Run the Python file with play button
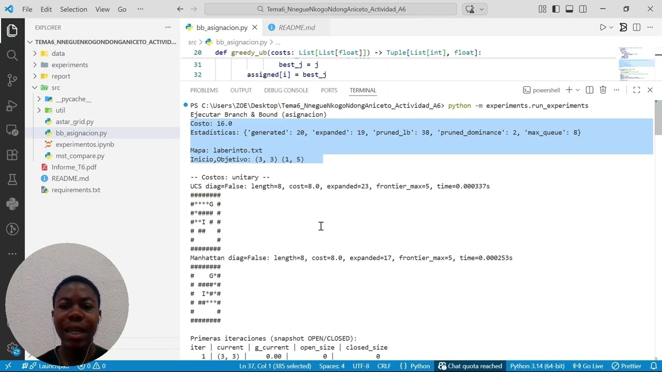The height and width of the screenshot is (372, 662). tap(603, 27)
